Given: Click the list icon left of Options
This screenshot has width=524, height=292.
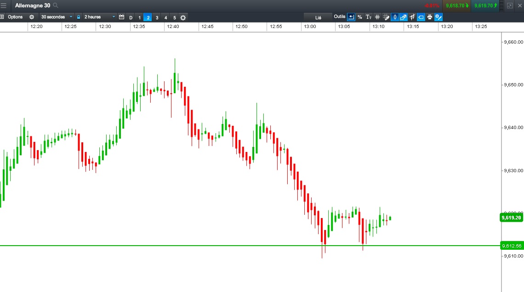Looking at the screenshot, I should [x=2, y=17].
